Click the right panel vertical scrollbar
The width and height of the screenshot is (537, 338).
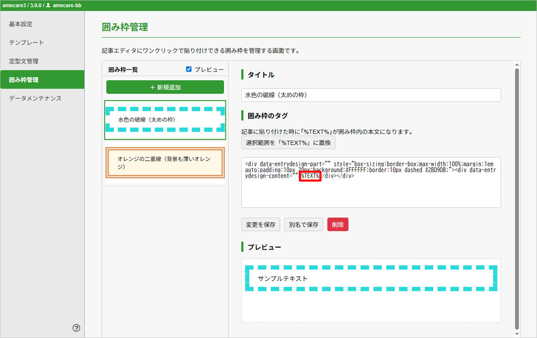(517, 199)
